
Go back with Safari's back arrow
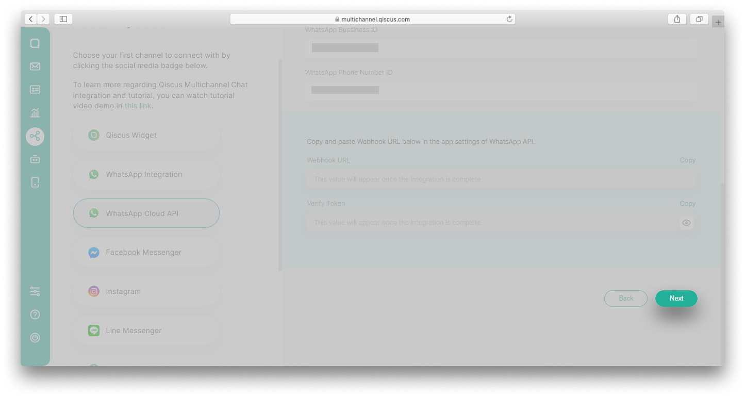point(30,19)
